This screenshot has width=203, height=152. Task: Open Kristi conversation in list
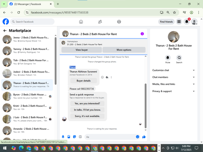point(27,107)
